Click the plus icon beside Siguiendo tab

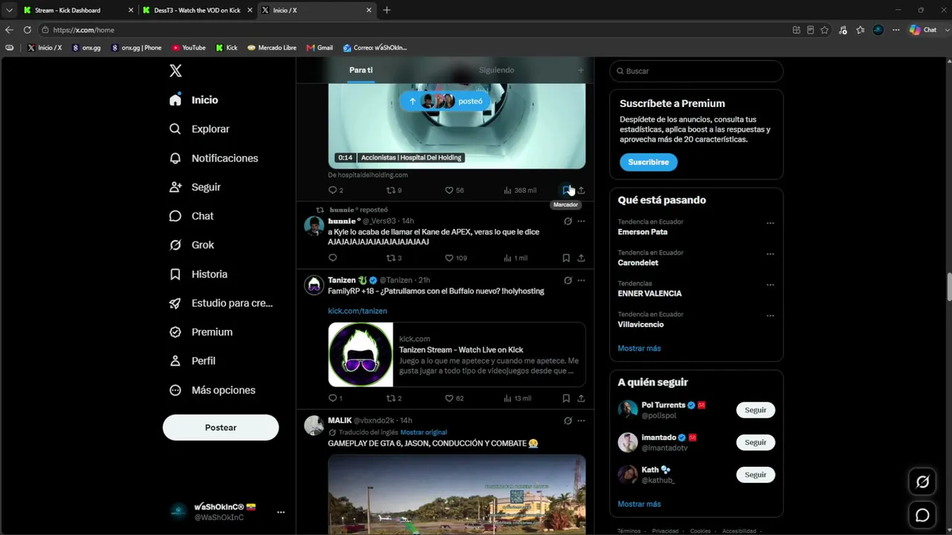(581, 70)
